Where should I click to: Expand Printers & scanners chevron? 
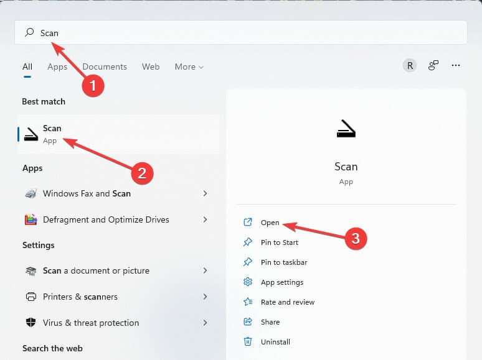[205, 297]
